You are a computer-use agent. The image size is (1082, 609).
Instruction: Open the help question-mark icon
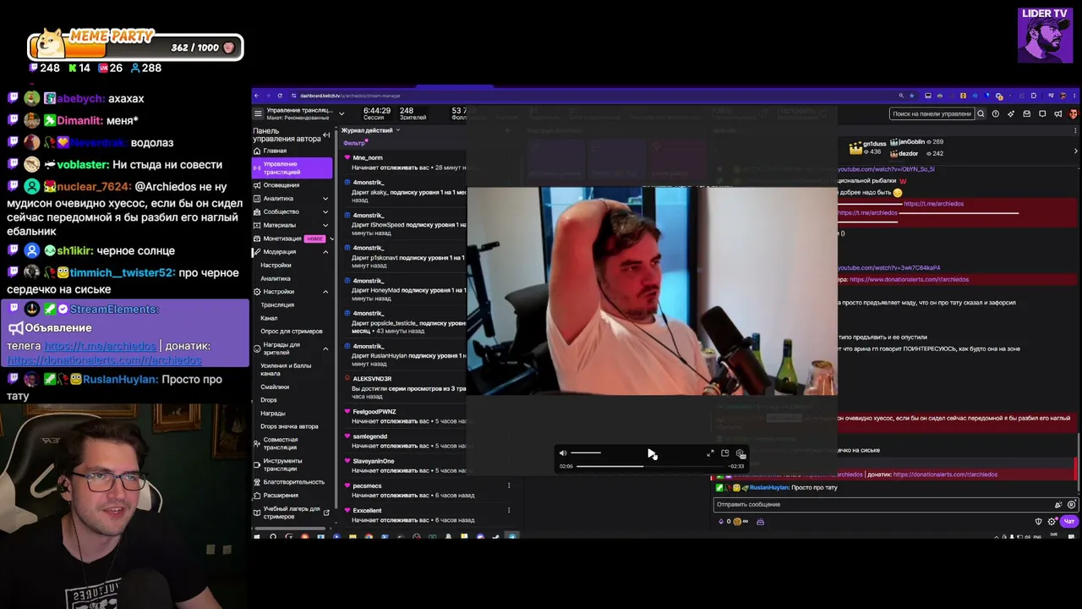[996, 113]
